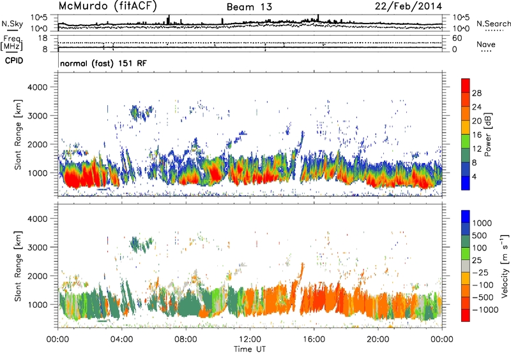Click the '1000' tick on velocity plot's range axis
This screenshot has width=511, height=353.
37,305
